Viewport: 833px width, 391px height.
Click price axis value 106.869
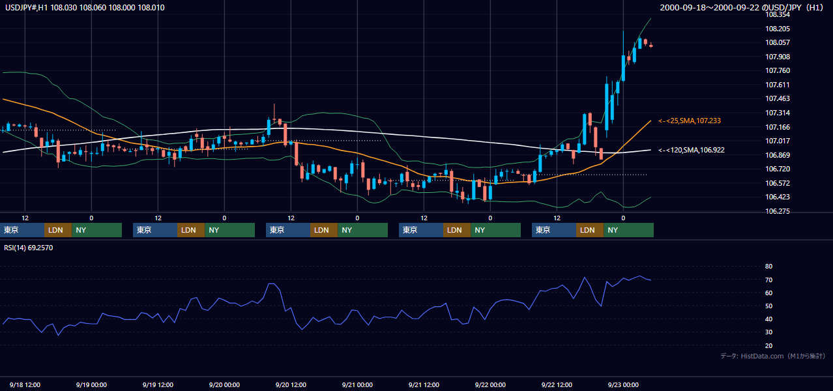[x=778, y=155]
